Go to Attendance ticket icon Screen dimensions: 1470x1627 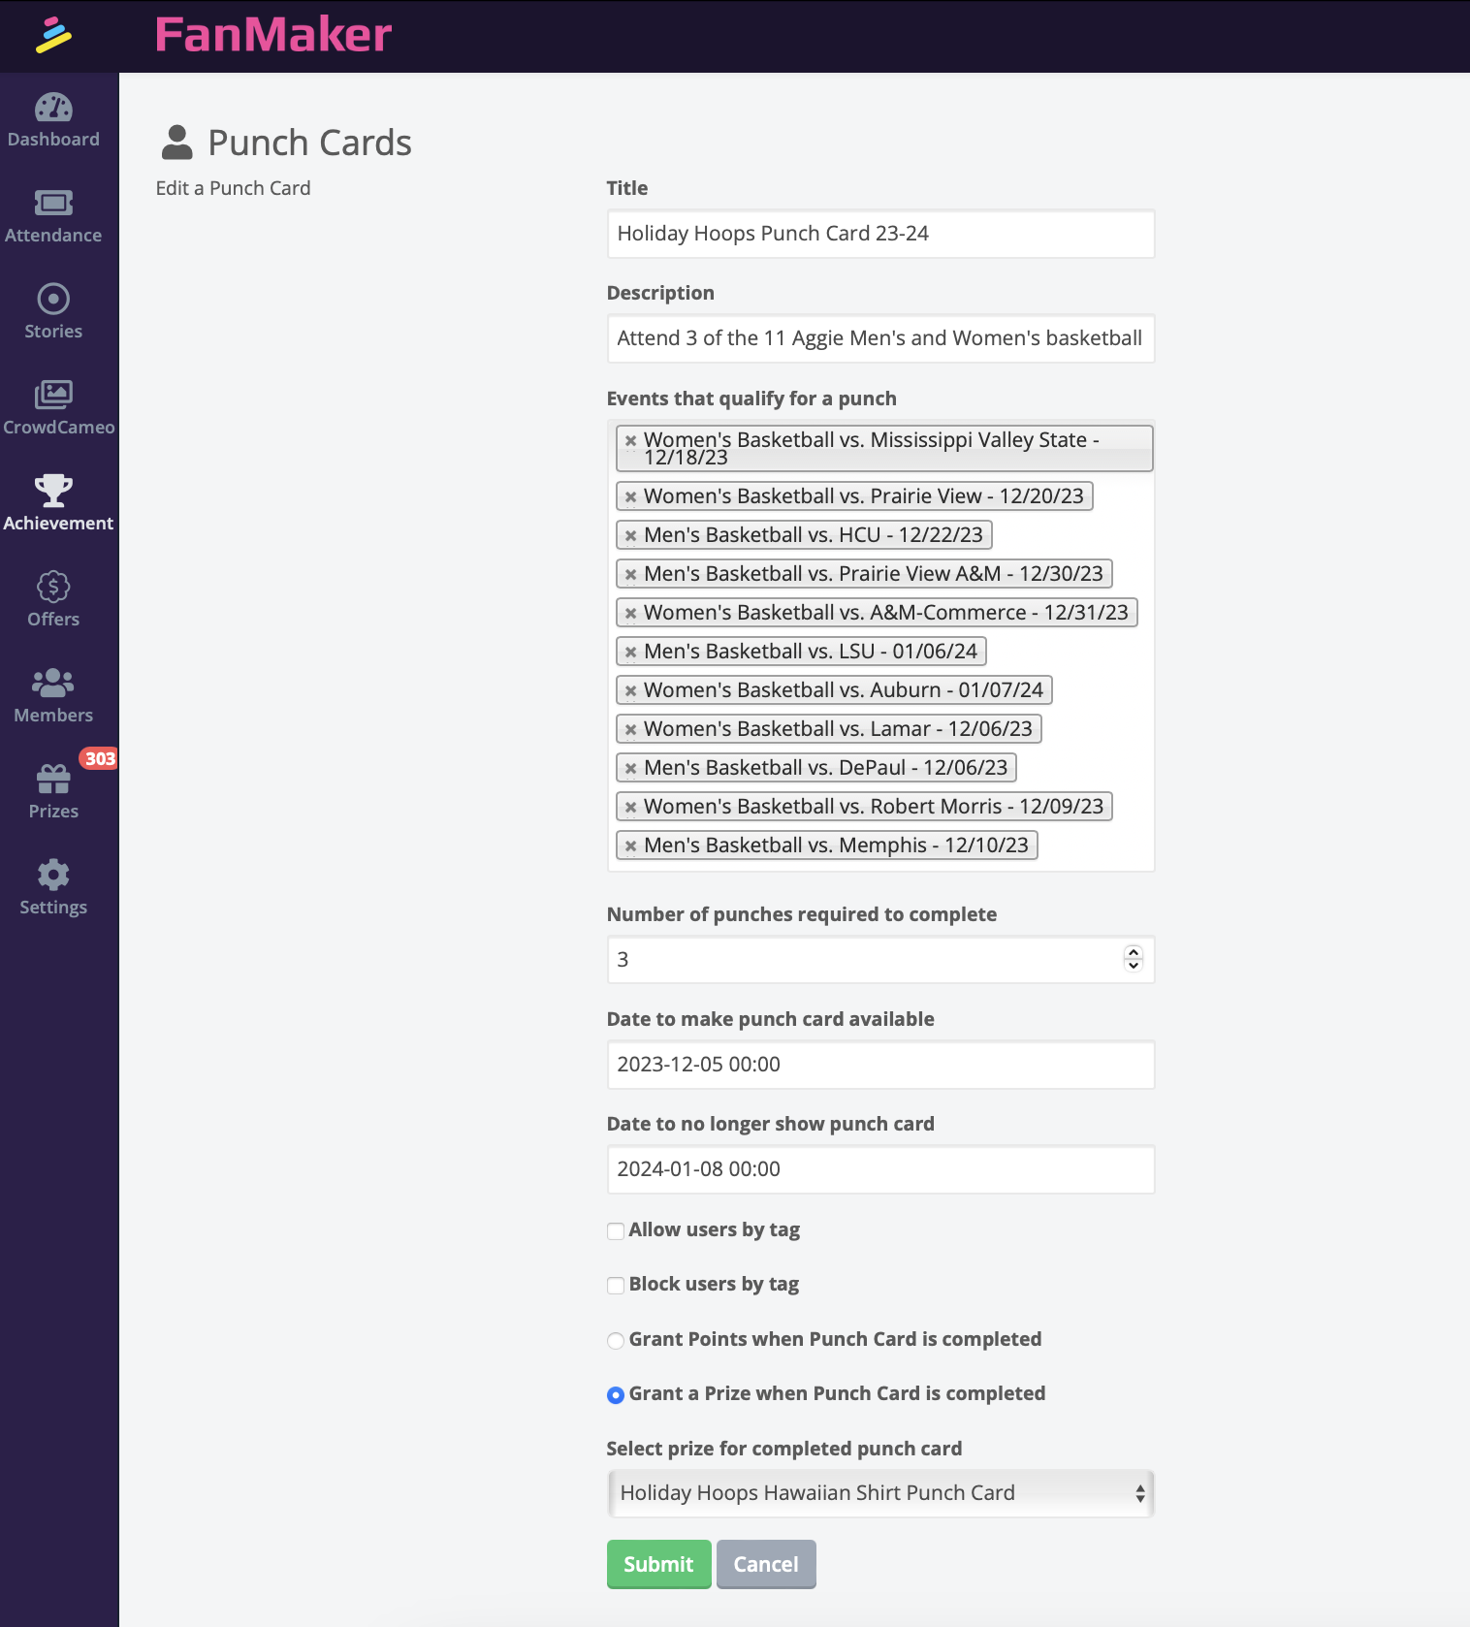tap(53, 204)
